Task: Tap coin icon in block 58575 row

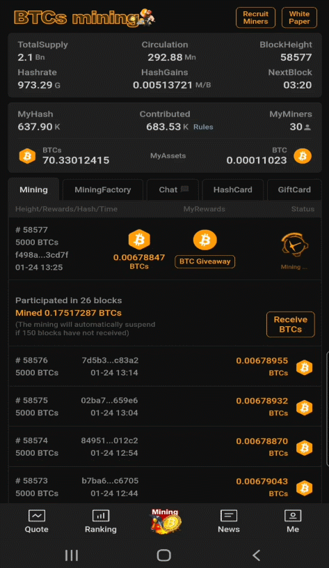Action: (x=305, y=408)
